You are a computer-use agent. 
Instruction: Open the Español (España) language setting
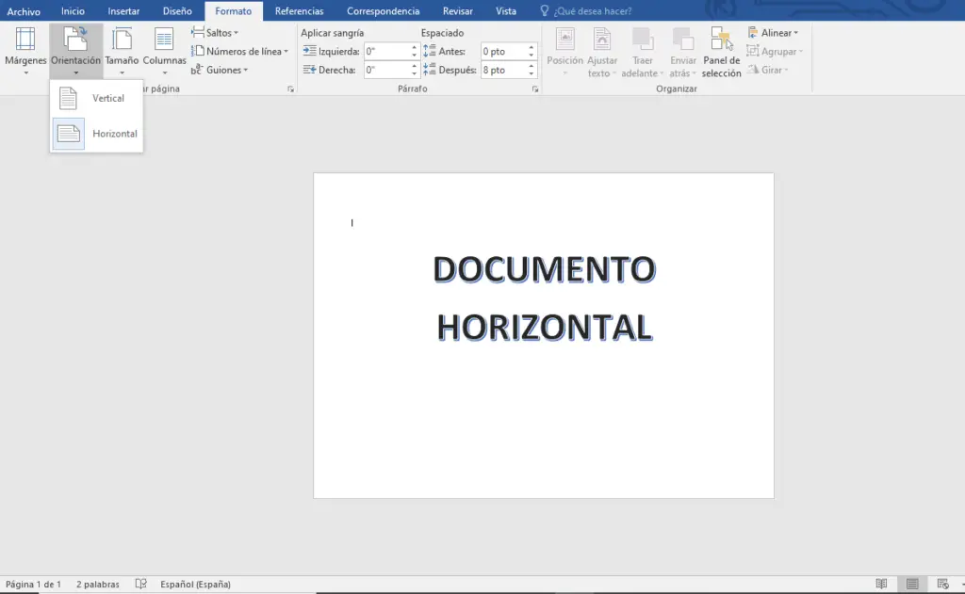click(195, 584)
